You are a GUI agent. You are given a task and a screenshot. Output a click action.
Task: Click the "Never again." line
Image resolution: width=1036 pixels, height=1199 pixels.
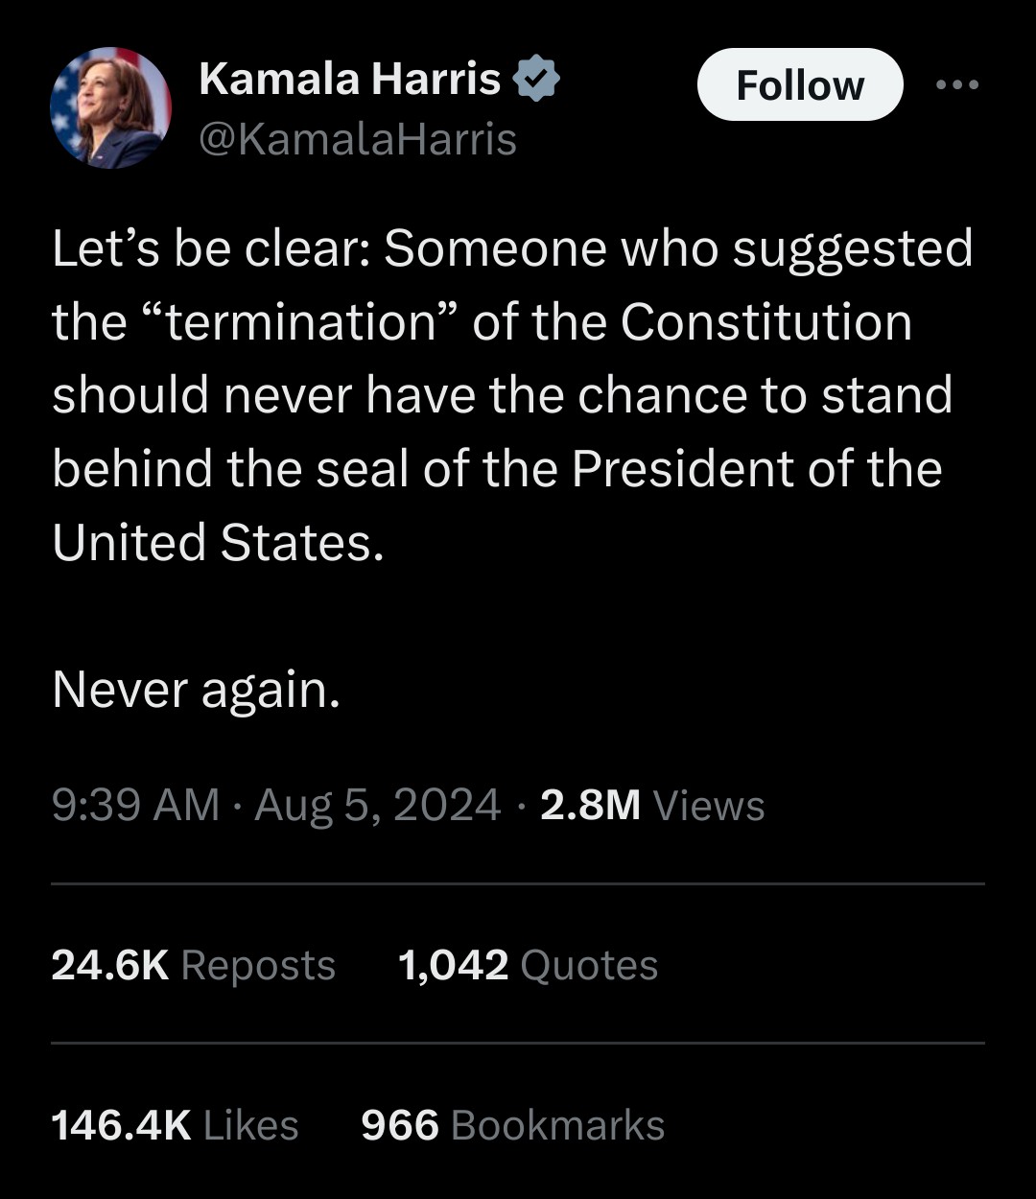(x=197, y=689)
